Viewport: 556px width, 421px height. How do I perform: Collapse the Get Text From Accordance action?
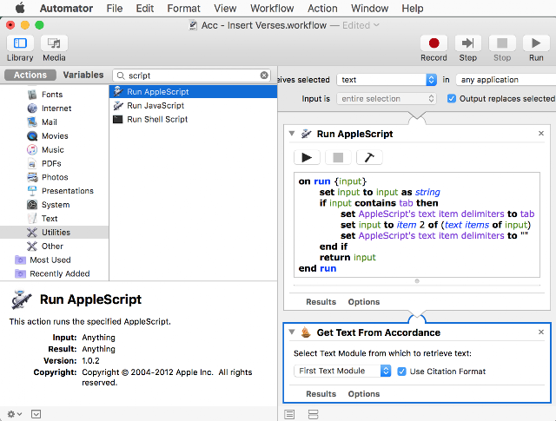(x=292, y=332)
